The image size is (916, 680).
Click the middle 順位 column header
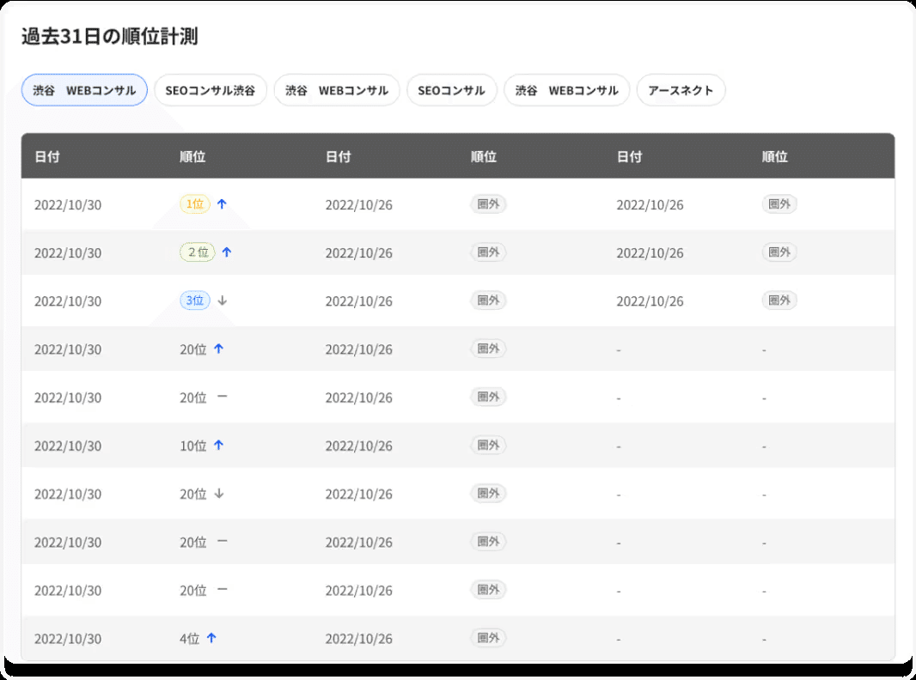(x=483, y=156)
